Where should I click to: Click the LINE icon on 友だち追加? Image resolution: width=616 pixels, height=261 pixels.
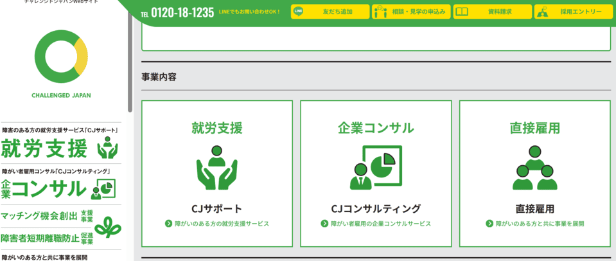(299, 12)
